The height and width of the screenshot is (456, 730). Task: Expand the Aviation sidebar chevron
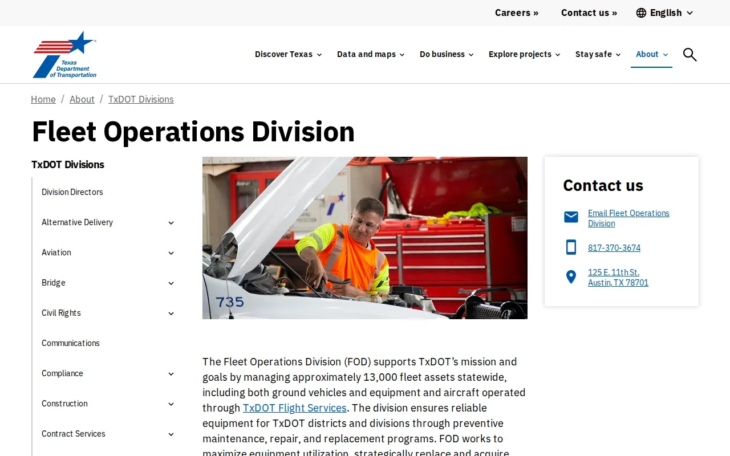[171, 253]
